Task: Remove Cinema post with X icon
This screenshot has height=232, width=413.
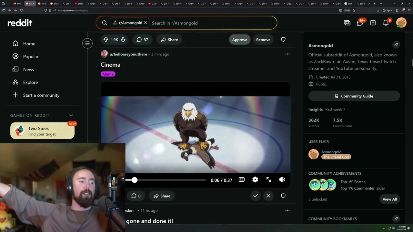Action: 268,196
